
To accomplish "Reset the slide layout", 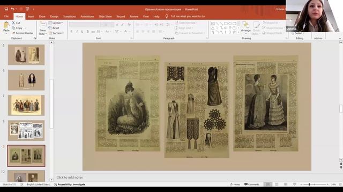I will pyautogui.click(x=54, y=28).
